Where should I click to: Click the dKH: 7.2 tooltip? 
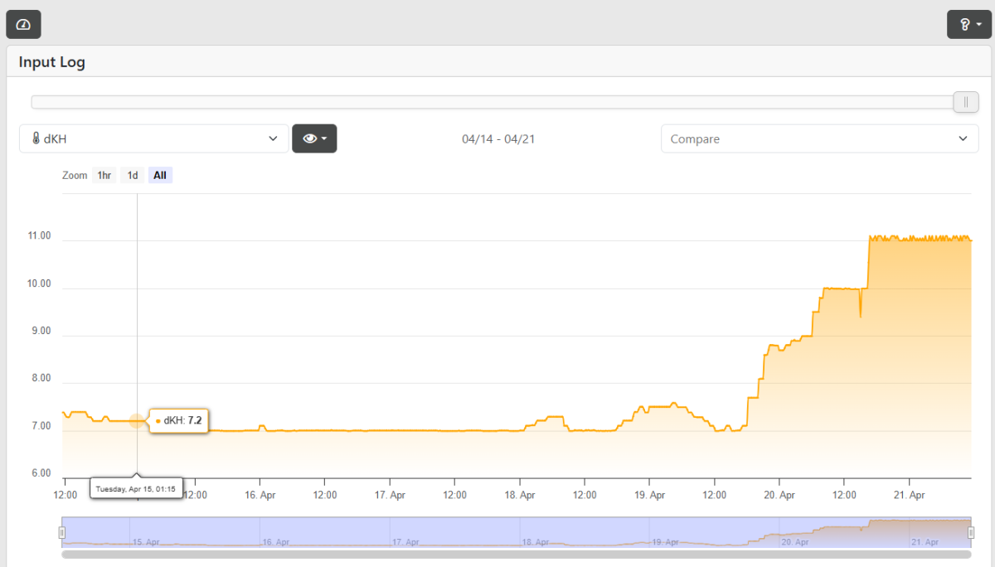(x=177, y=421)
